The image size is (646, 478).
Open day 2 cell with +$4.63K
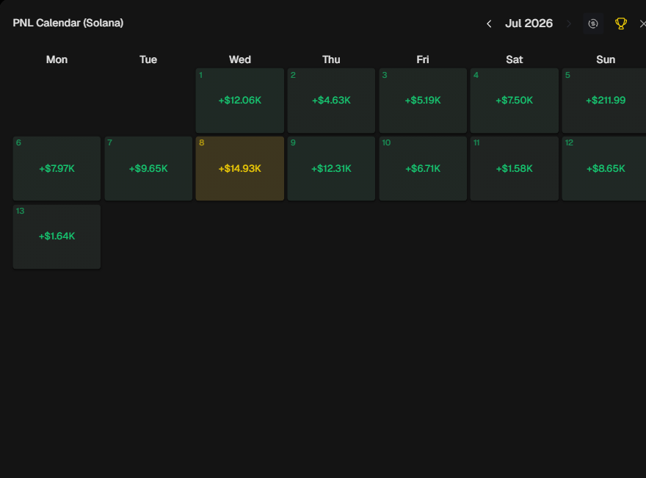[331, 101]
